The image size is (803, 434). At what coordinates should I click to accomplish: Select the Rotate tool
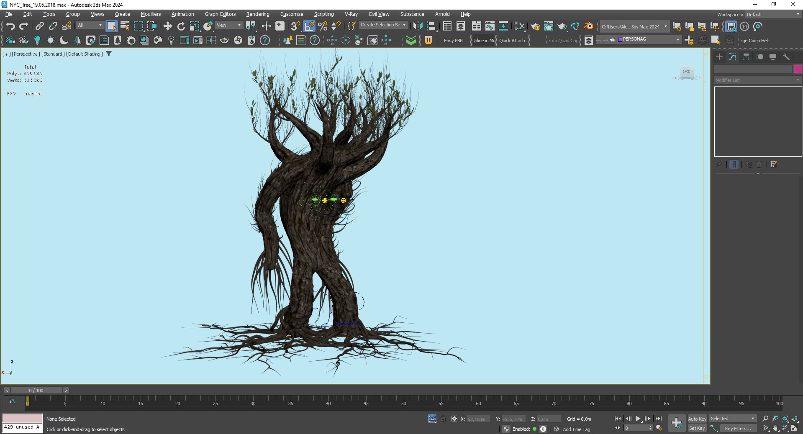(181, 26)
